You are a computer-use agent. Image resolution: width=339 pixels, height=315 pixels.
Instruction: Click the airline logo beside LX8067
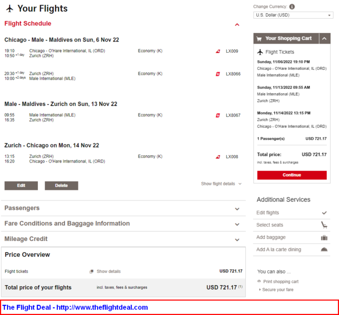click(x=218, y=115)
